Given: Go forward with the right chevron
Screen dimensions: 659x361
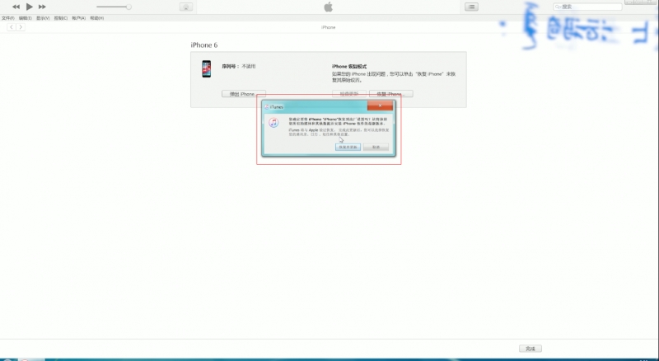Looking at the screenshot, I should pyautogui.click(x=20, y=27).
